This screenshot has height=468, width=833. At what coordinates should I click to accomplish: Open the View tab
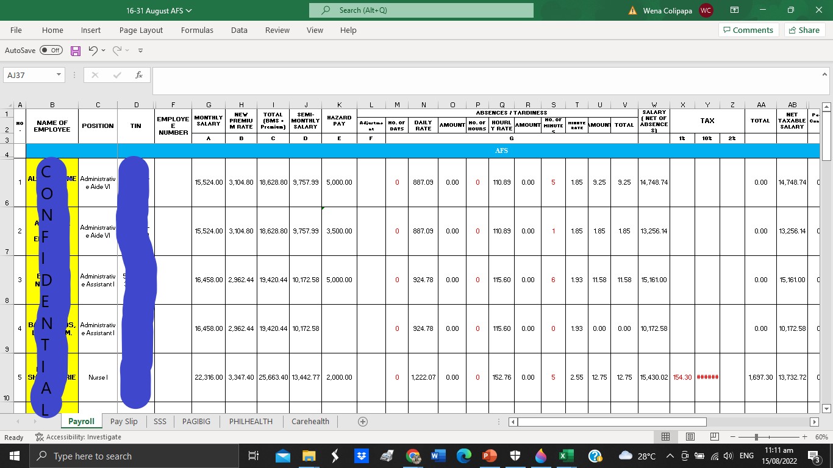(315, 30)
